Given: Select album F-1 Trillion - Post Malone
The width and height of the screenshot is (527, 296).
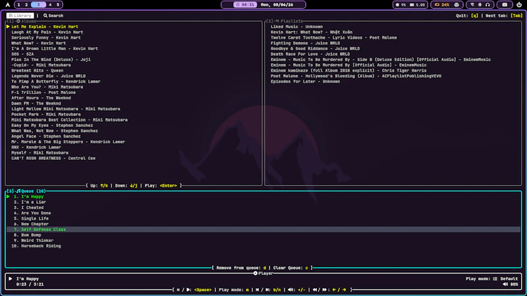Looking at the screenshot, I should (x=43, y=92).
